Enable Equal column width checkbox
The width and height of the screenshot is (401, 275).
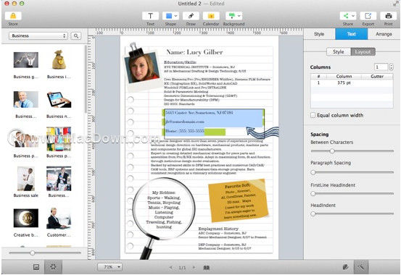313,115
